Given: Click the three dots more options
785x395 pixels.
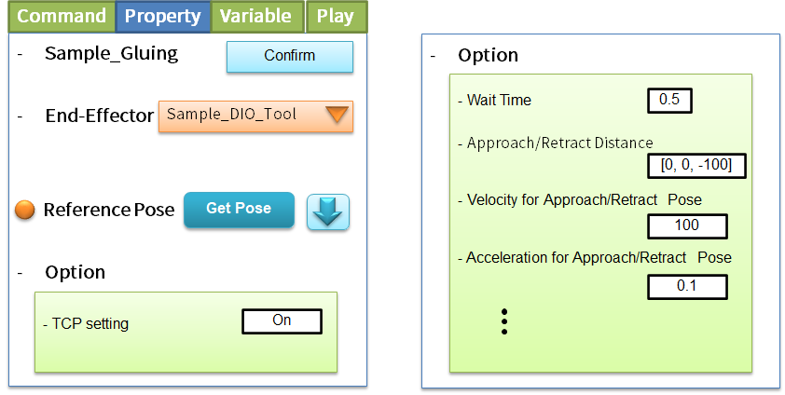Looking at the screenshot, I should click(504, 320).
